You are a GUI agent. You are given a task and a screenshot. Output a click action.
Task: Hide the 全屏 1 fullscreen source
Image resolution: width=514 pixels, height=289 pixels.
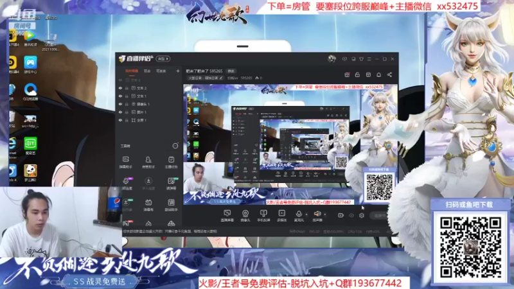point(120,120)
